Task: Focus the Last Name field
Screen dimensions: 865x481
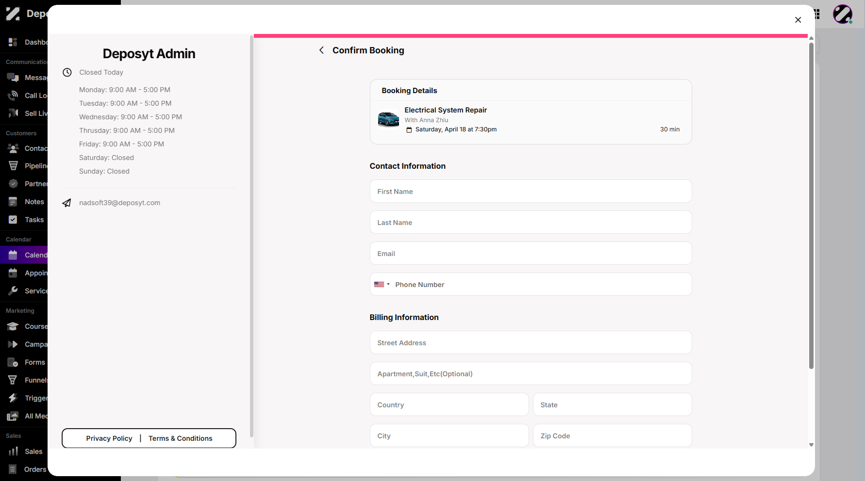Action: [x=531, y=223]
